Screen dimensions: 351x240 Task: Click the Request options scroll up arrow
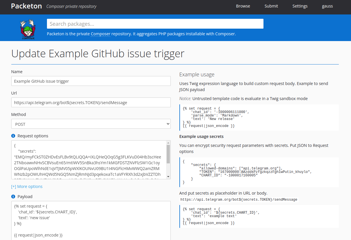168,143
